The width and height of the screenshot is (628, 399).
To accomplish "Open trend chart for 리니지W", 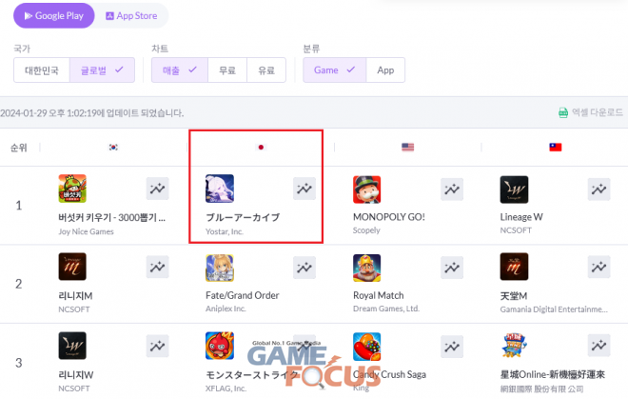I will 157,346.
